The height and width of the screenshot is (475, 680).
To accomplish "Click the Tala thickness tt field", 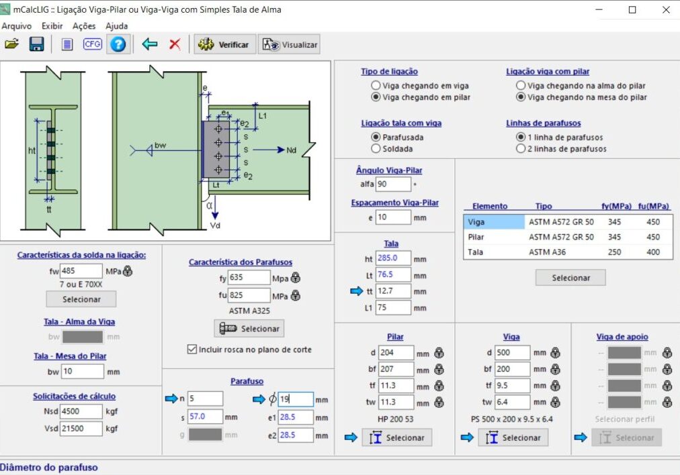I will point(393,291).
